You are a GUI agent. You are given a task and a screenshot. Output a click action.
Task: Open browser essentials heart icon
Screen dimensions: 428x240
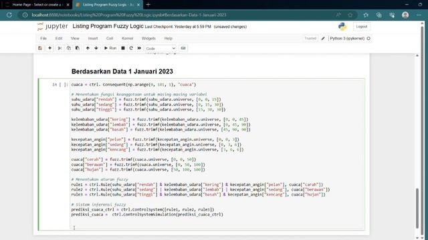[x=392, y=15]
